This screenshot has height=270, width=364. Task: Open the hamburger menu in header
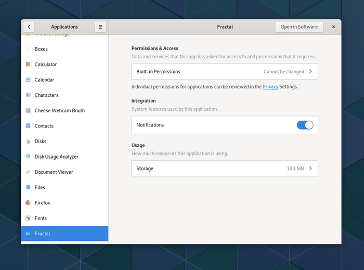click(100, 27)
